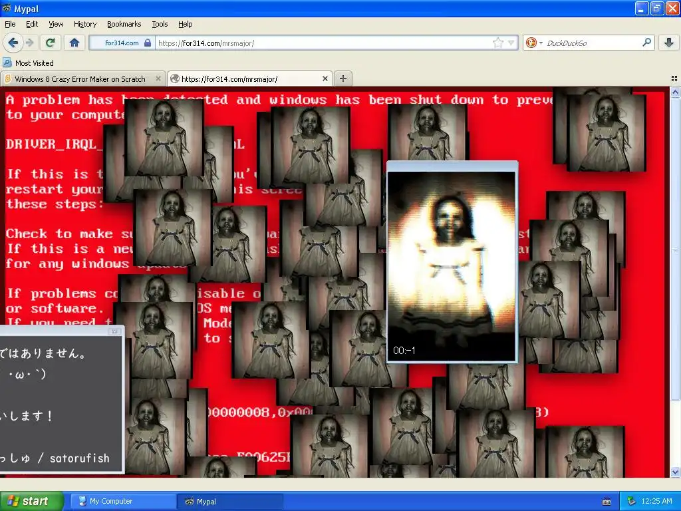Screen dimensions: 681x511
Task: Click the network tray icon beside clock
Action: [x=632, y=501]
